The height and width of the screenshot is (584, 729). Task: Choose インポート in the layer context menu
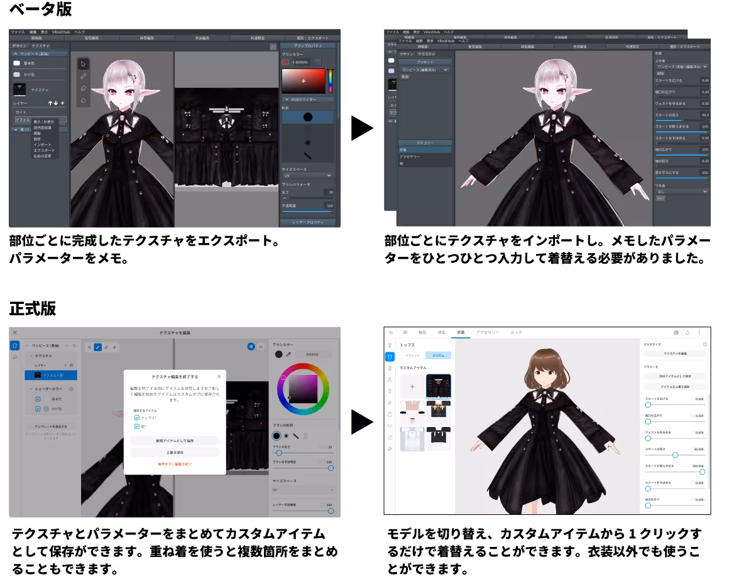[x=42, y=145]
